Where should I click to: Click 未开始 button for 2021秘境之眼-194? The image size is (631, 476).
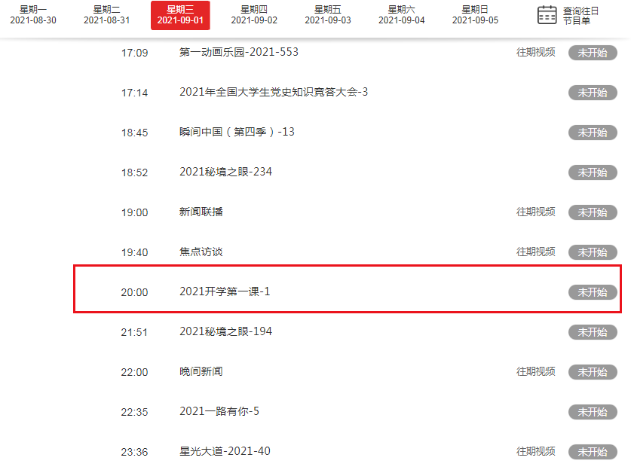(593, 332)
